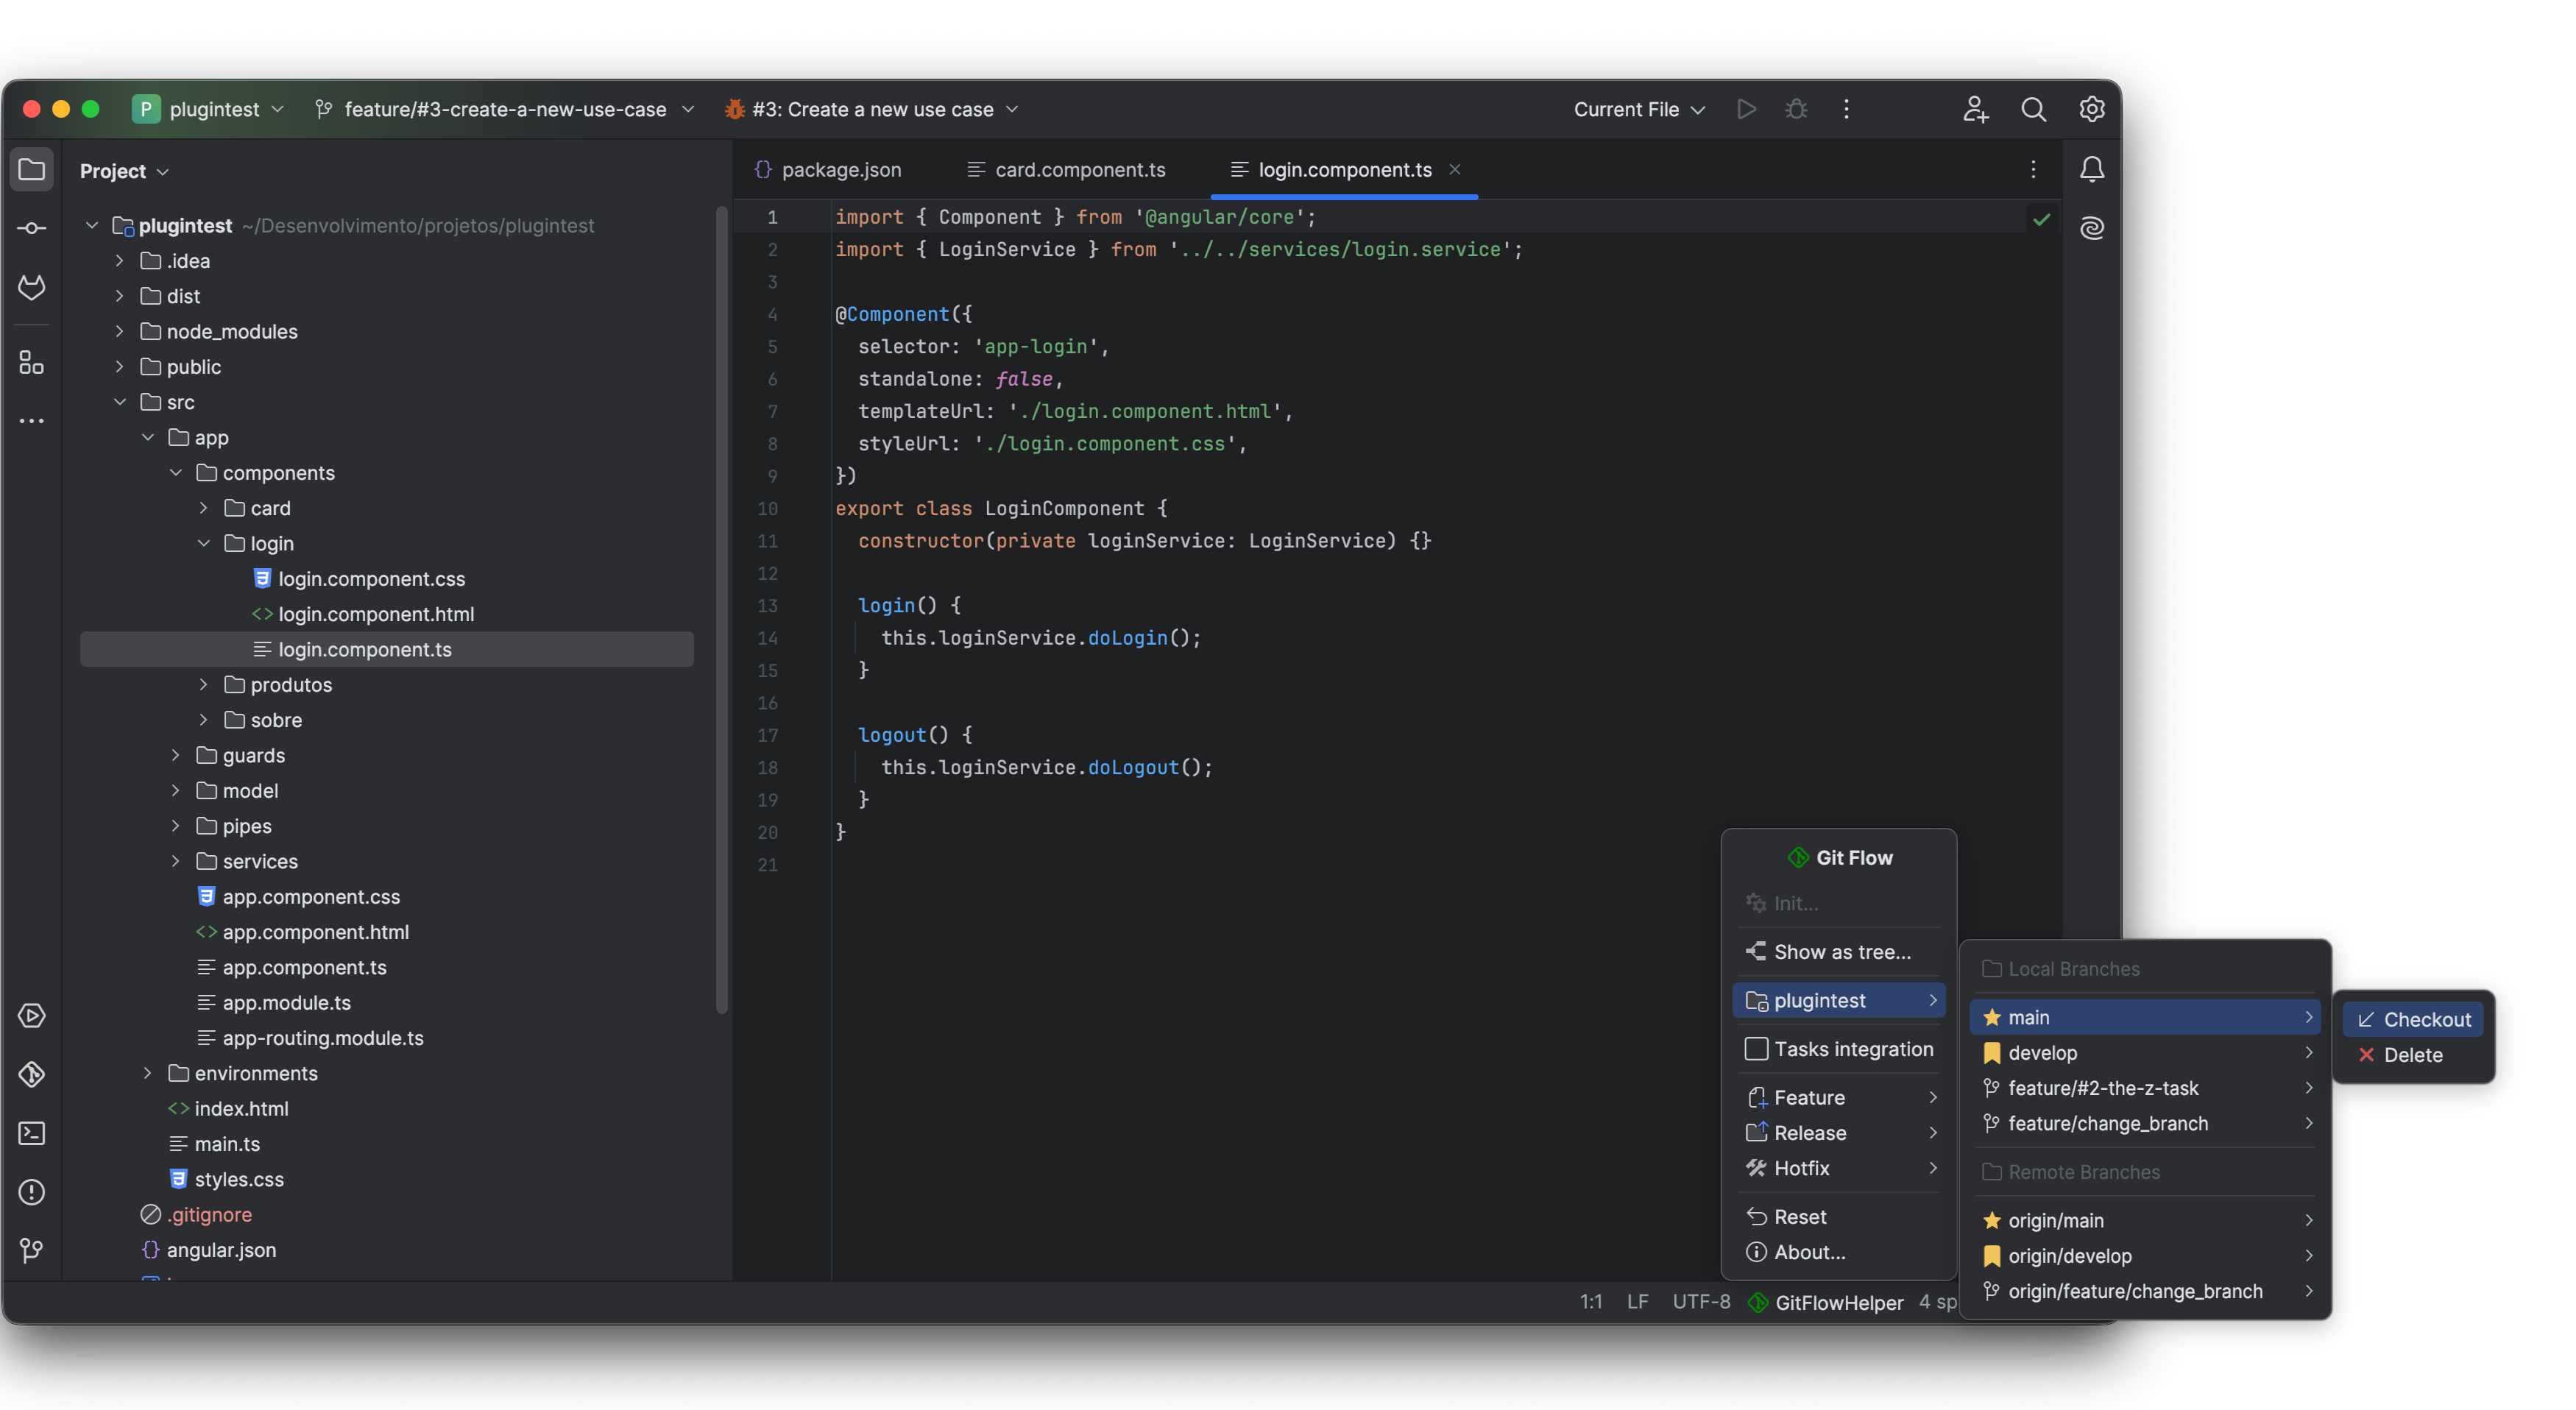Image resolution: width=2576 pixels, height=1410 pixels.
Task: Click the project tree vertical scrollbar
Action: [x=722, y=610]
